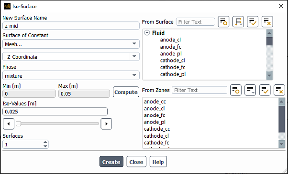Increase iso-value with right arrow button

(x=106, y=124)
